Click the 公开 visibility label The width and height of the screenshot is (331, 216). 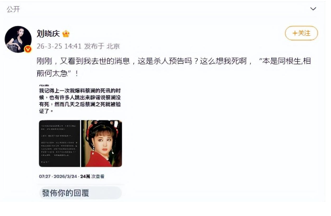tap(13, 9)
